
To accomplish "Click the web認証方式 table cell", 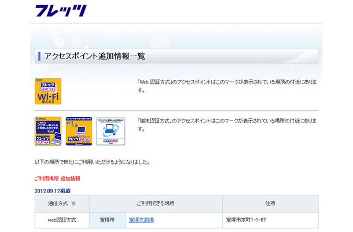I will click(x=62, y=220).
